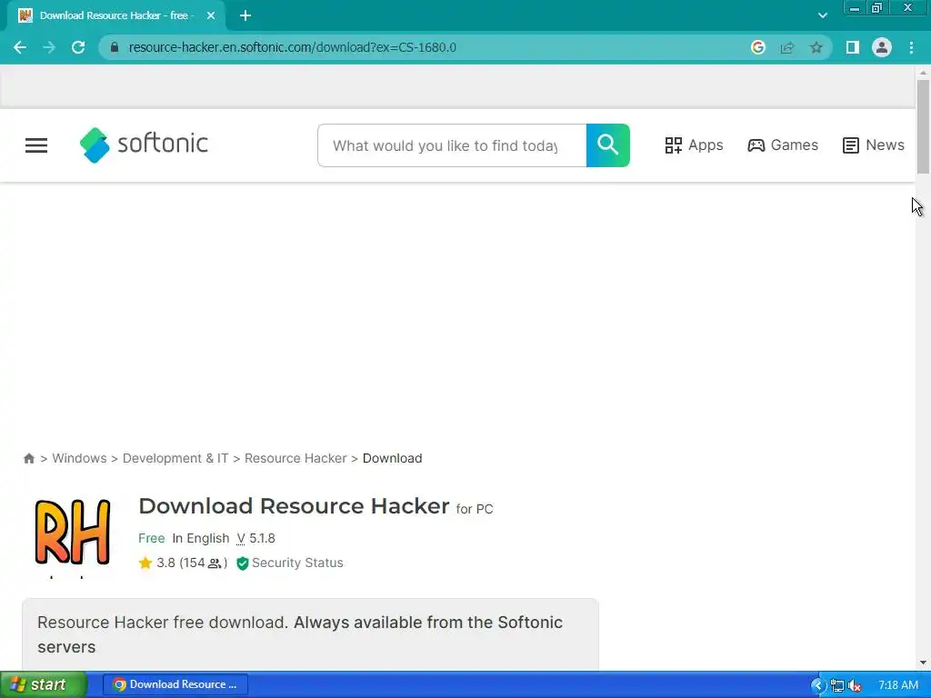This screenshot has height=698, width=931.
Task: Open the Apps section
Action: [x=694, y=145]
